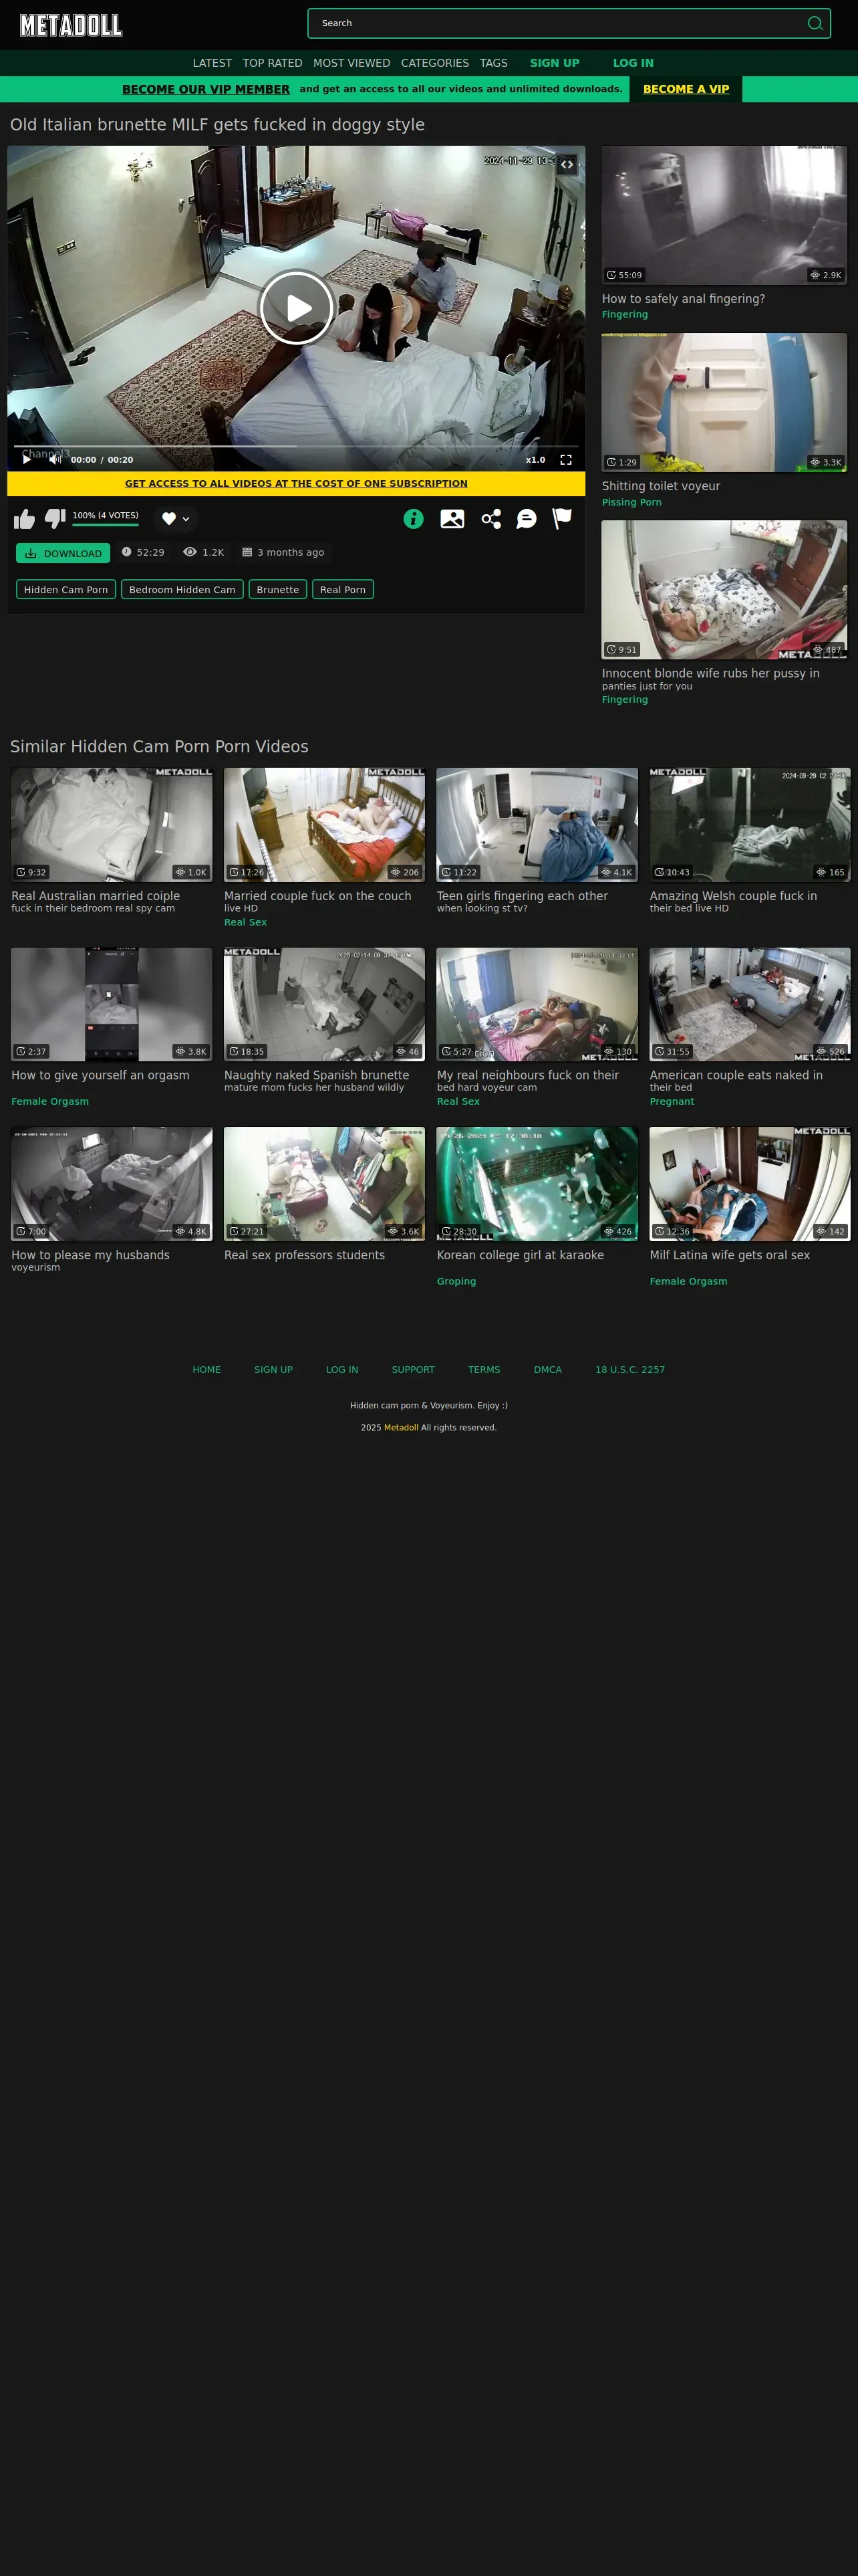858x2576 pixels.
Task: Select the Brunette tag
Action: [278, 590]
